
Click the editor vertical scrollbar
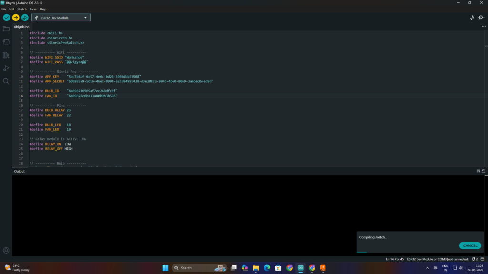(486, 99)
